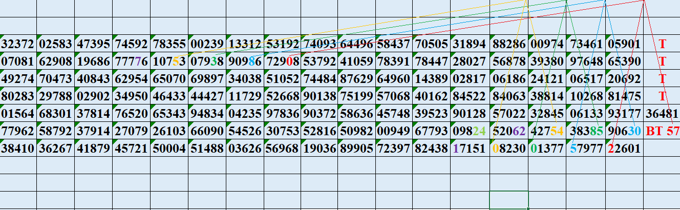This screenshot has height=210, width=680.
Task: Click the cell showing 08230
Action: click(509, 149)
